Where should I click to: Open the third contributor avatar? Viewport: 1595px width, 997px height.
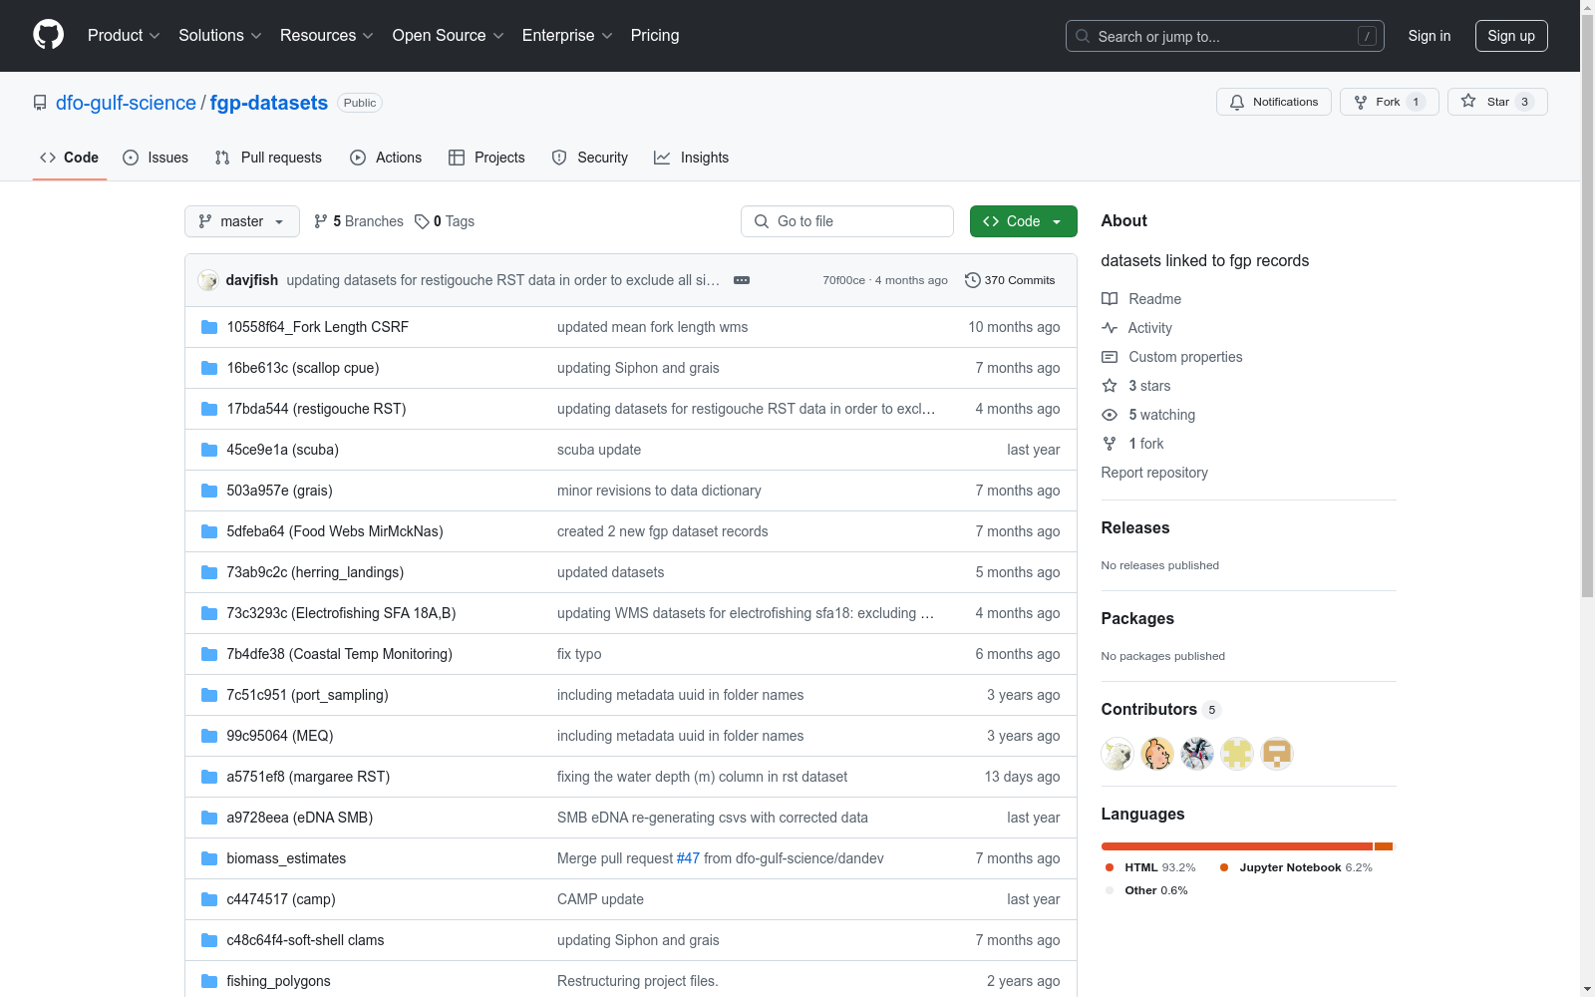pyautogui.click(x=1197, y=754)
